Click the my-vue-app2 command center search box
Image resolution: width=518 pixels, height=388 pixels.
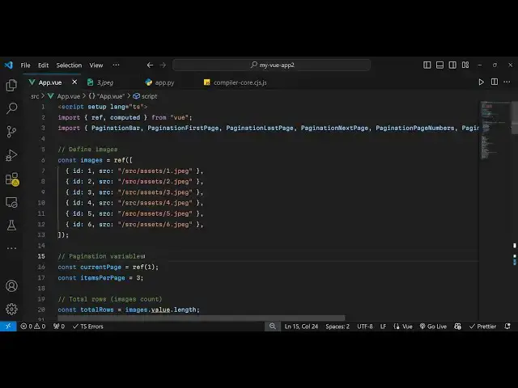pos(272,65)
